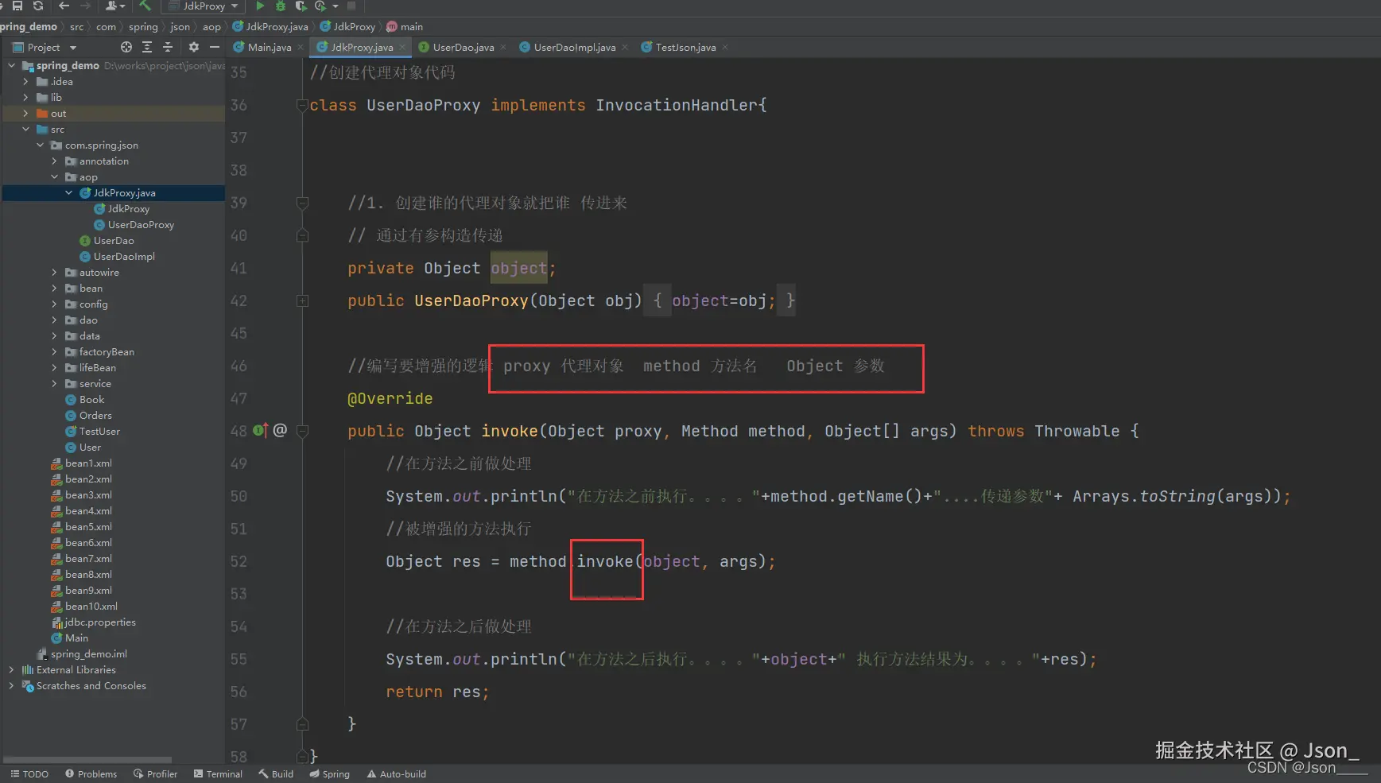Switch to the Main.java editor tab
This screenshot has width=1381, height=783.
[270, 47]
